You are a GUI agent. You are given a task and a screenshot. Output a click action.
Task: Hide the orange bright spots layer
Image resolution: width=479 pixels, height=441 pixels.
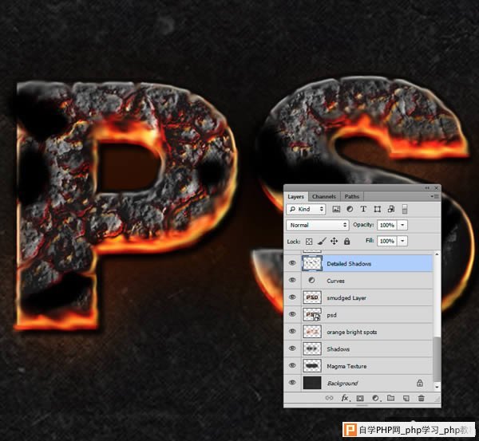tap(292, 332)
